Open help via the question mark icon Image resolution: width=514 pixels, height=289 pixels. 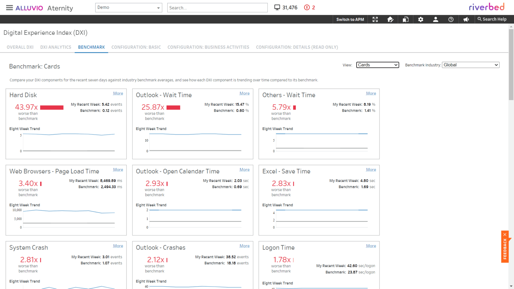click(x=451, y=19)
